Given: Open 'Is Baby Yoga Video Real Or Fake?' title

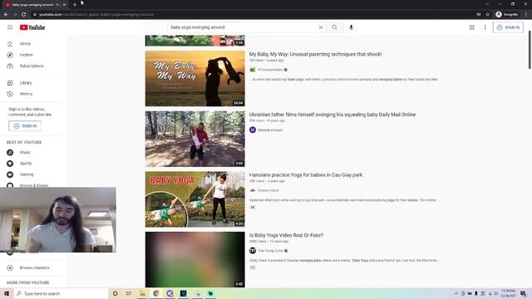Looking at the screenshot, I should [286, 235].
